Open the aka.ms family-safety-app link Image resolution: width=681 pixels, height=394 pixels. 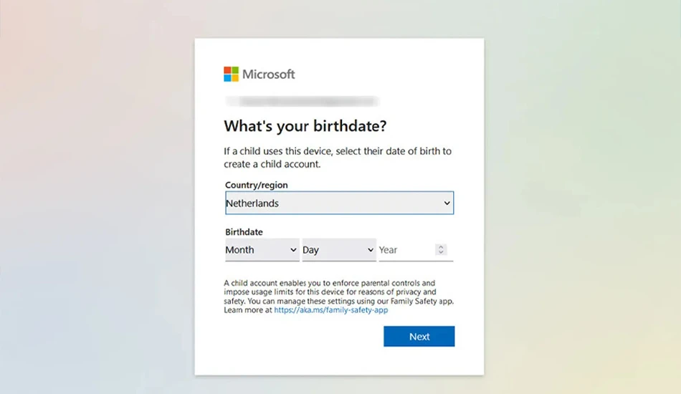pos(331,309)
